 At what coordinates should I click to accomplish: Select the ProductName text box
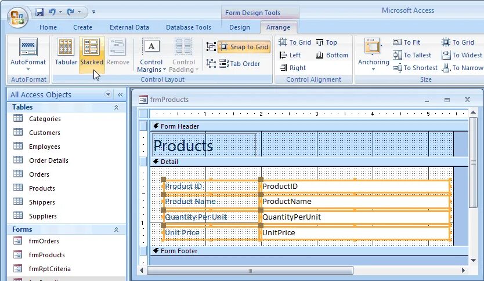(355, 202)
